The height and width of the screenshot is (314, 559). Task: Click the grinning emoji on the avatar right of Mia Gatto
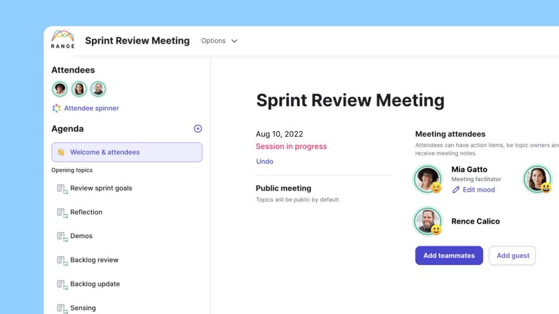[x=546, y=188]
